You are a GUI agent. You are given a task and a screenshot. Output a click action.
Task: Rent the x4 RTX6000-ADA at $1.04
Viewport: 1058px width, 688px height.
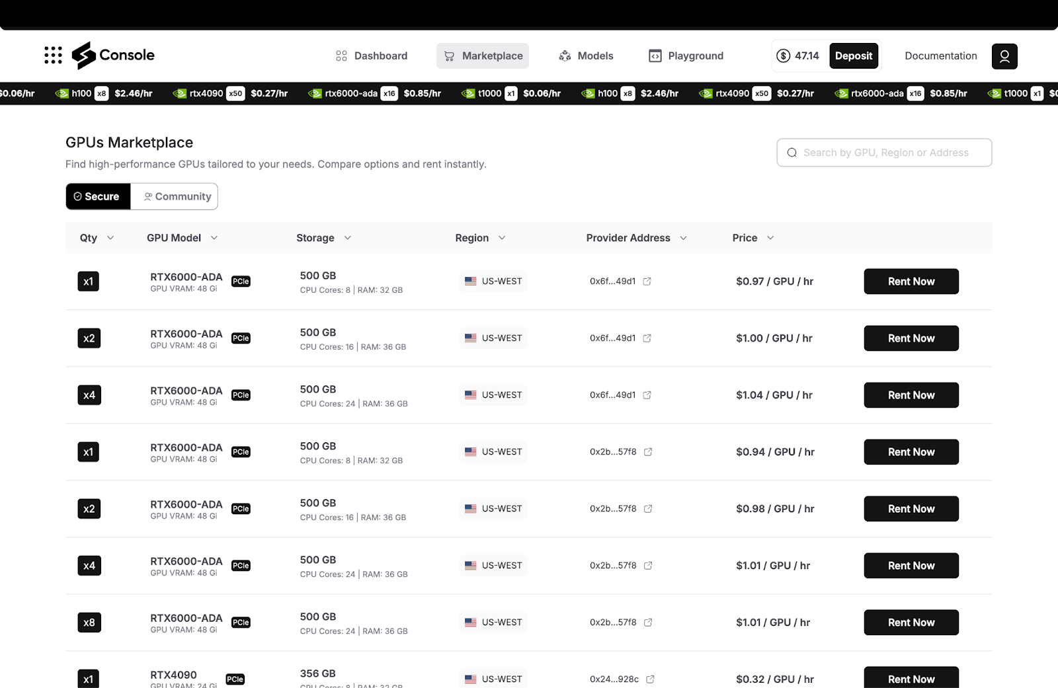(911, 395)
